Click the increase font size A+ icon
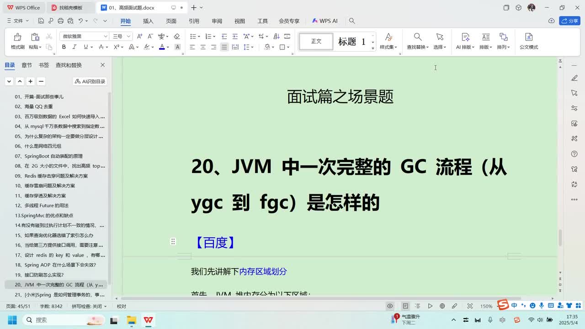The width and height of the screenshot is (585, 329). (140, 36)
